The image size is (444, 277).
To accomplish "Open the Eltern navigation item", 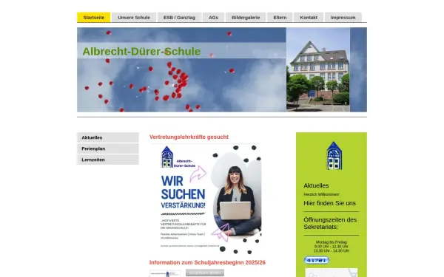I will click(280, 17).
